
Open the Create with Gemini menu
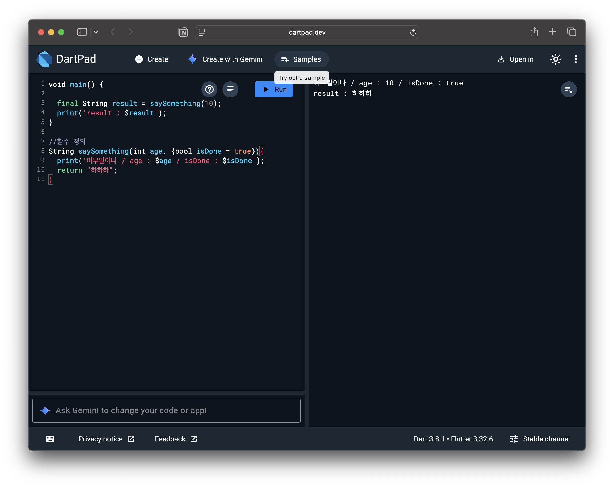(225, 59)
